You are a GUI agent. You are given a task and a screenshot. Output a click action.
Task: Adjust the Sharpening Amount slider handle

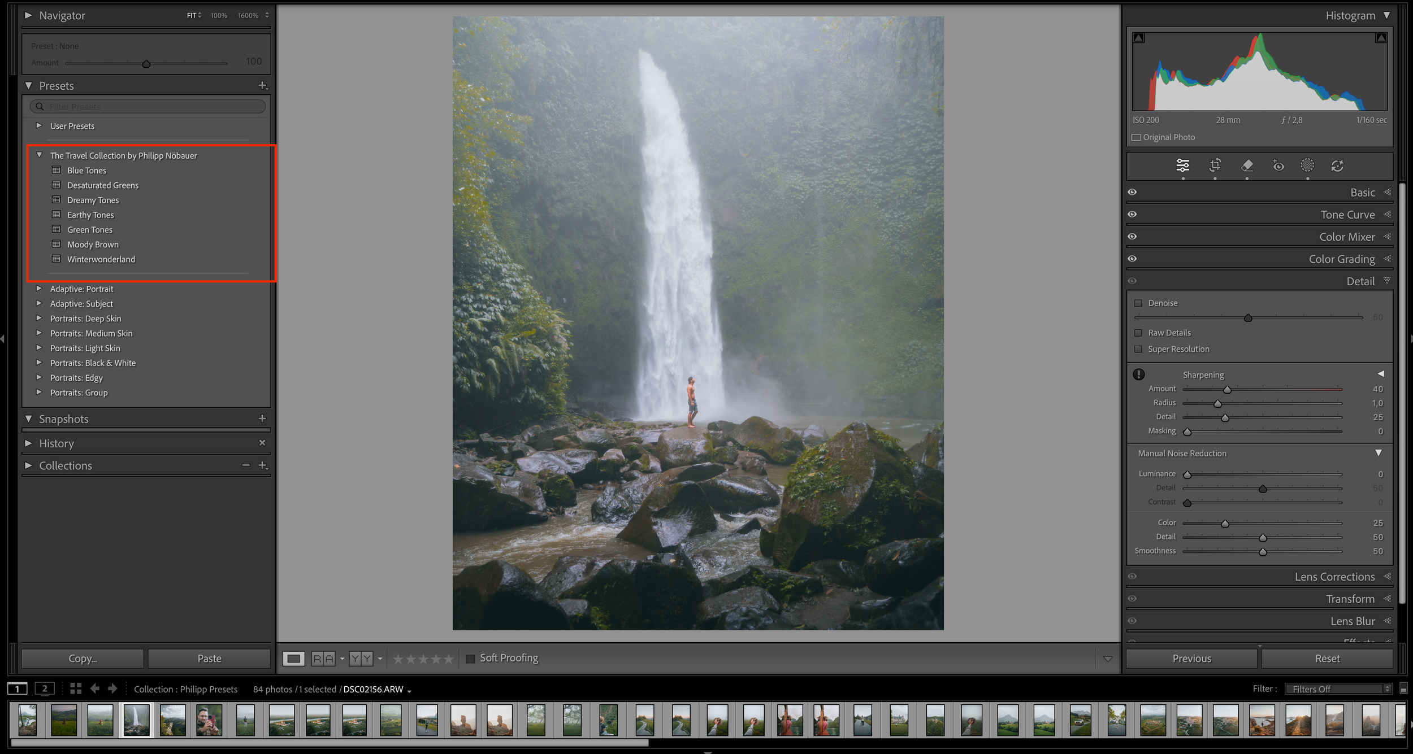1227,390
